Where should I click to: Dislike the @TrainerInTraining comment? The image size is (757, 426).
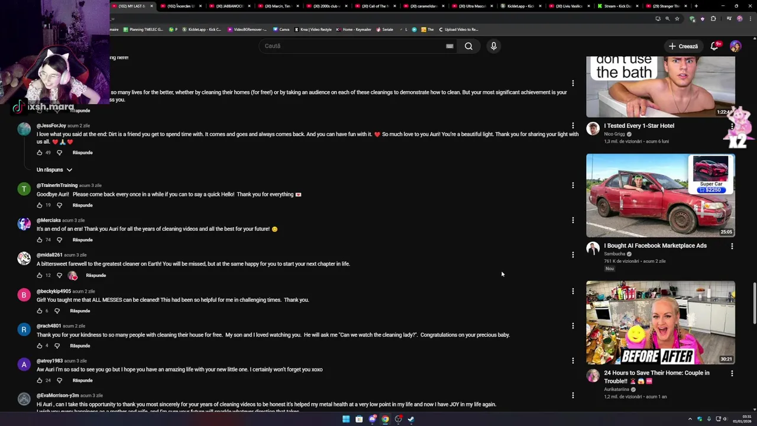point(59,205)
